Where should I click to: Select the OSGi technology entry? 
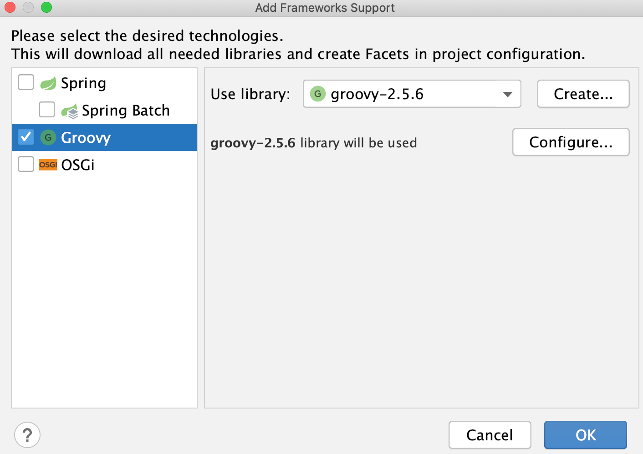78,165
